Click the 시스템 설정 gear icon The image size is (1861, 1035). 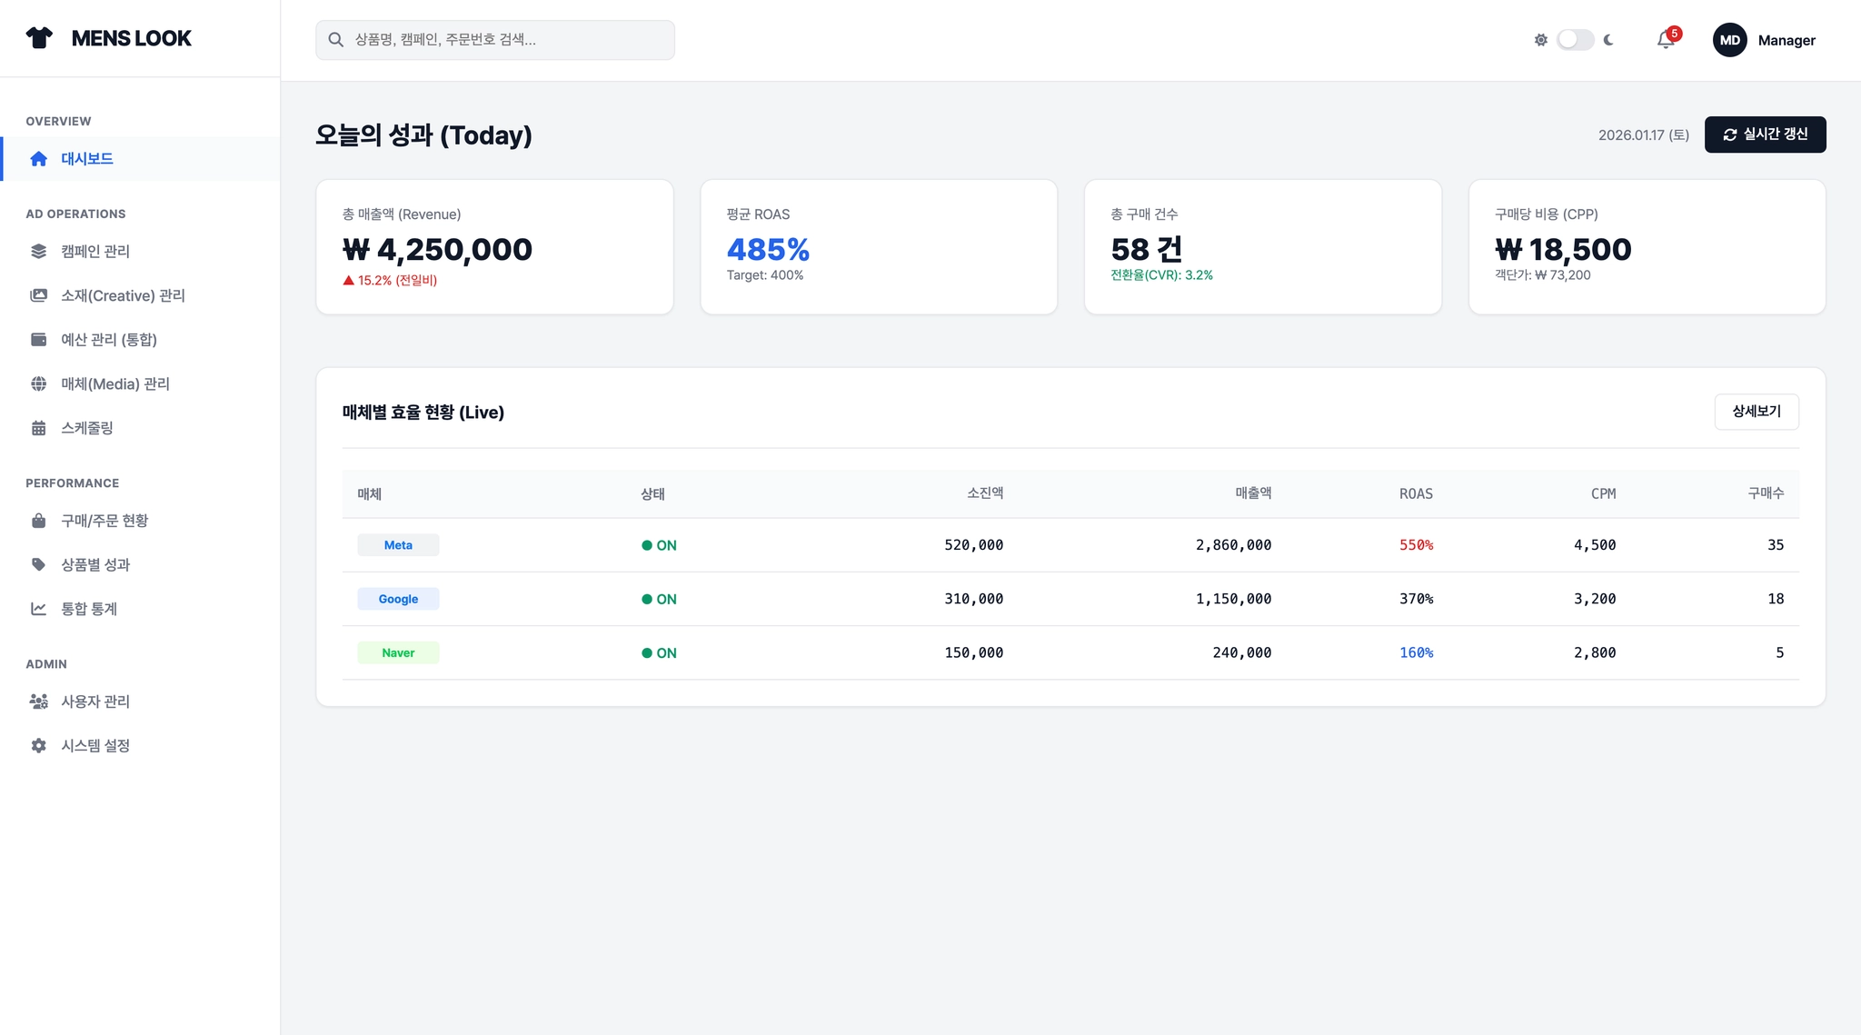point(38,746)
